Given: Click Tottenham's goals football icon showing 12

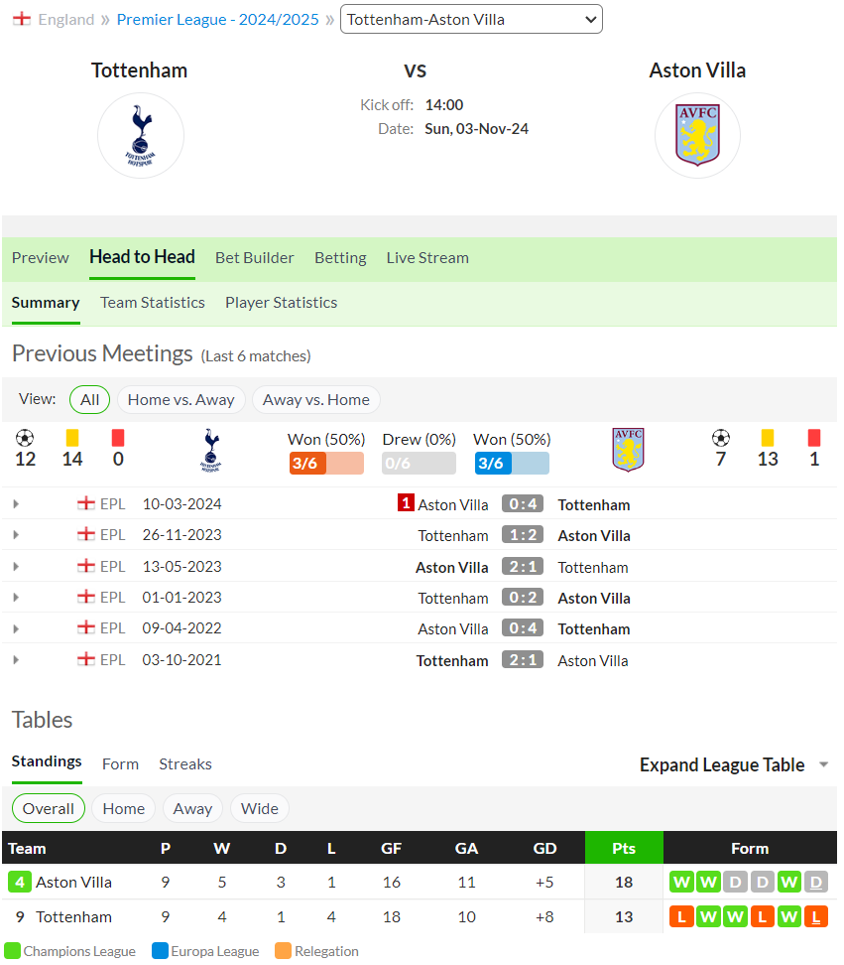Looking at the screenshot, I should (x=25, y=438).
